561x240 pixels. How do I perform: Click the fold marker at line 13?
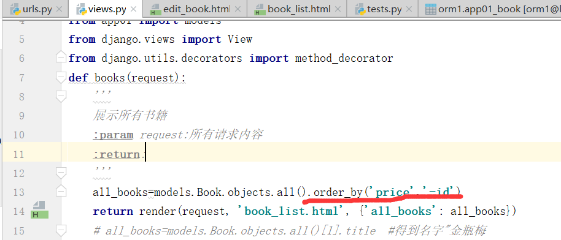(61, 192)
